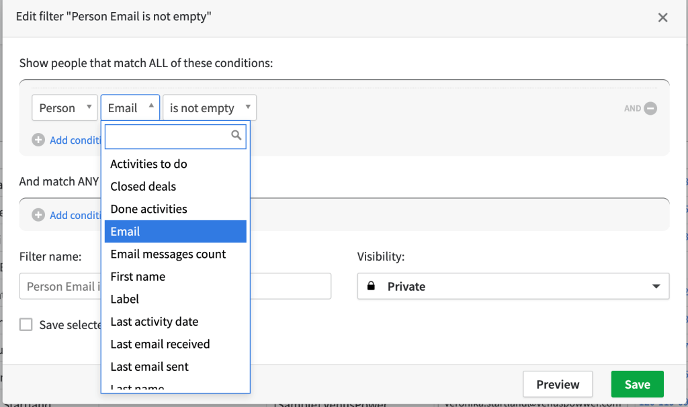
Task: Select 'Done activities' field option
Action: [175, 209]
